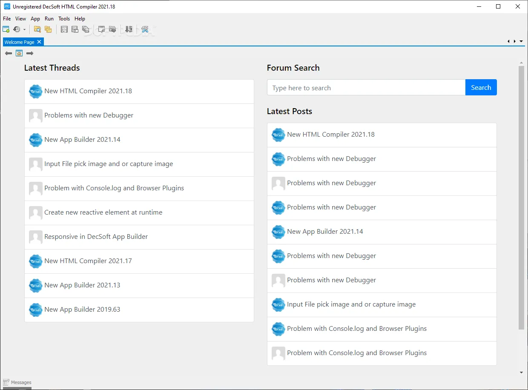This screenshot has width=528, height=390.
Task: Open the tab list dropdown arrow
Action: click(x=521, y=41)
